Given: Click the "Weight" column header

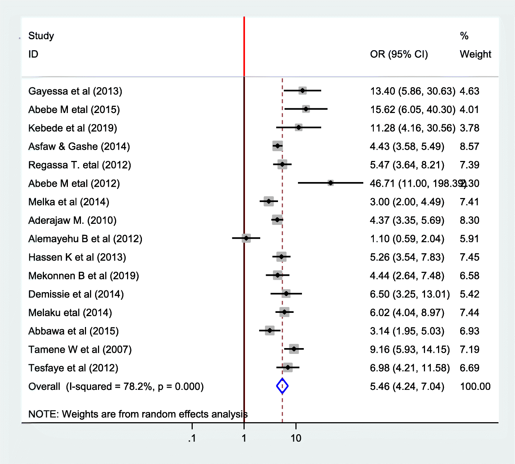Looking at the screenshot, I should (475, 54).
